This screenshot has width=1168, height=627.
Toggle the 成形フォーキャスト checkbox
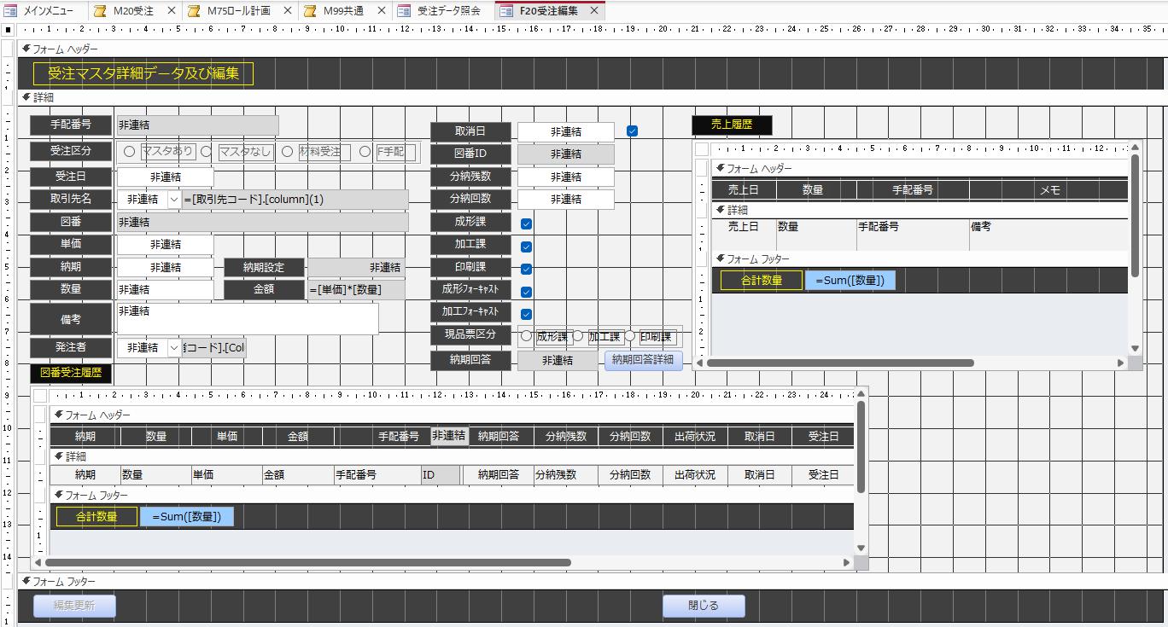coord(526,292)
